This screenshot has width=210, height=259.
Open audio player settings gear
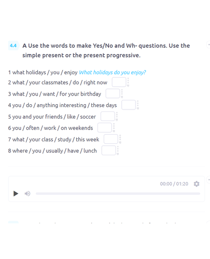[196, 184]
